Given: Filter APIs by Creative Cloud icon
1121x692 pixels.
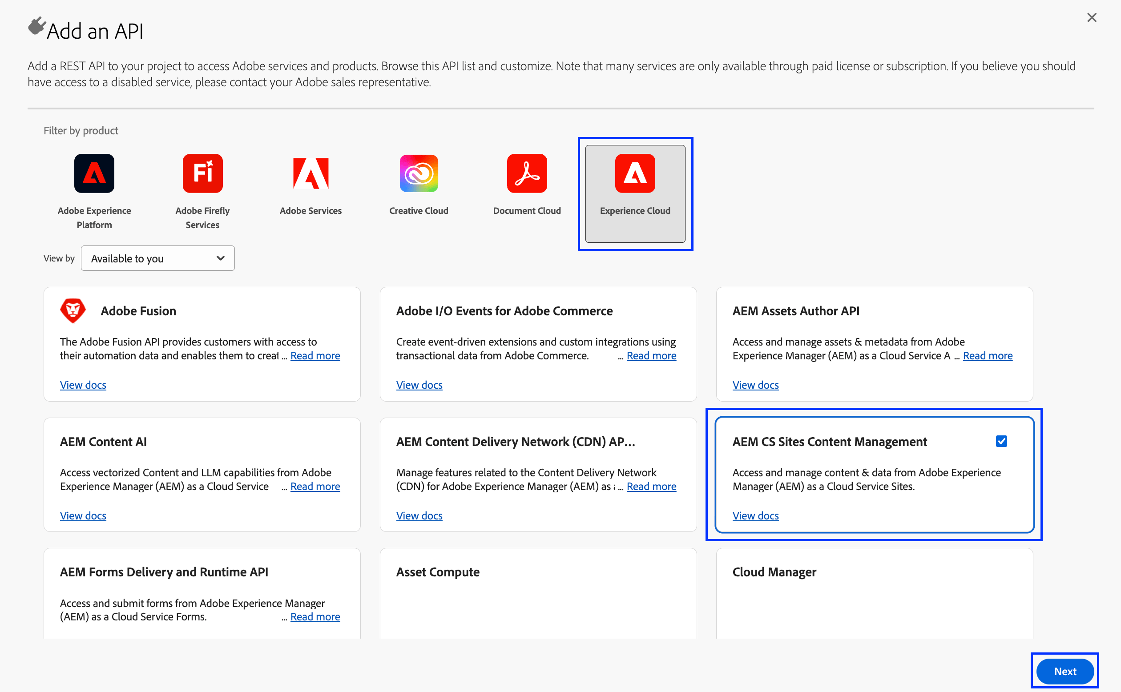Looking at the screenshot, I should click(x=419, y=173).
